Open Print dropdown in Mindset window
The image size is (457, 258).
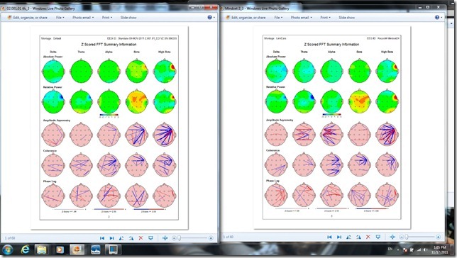click(325, 18)
